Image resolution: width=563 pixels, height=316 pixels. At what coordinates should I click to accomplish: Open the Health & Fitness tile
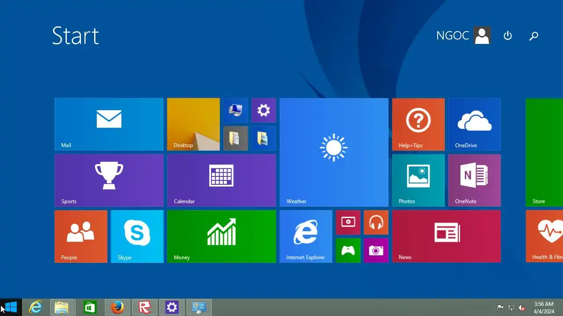pos(545,237)
